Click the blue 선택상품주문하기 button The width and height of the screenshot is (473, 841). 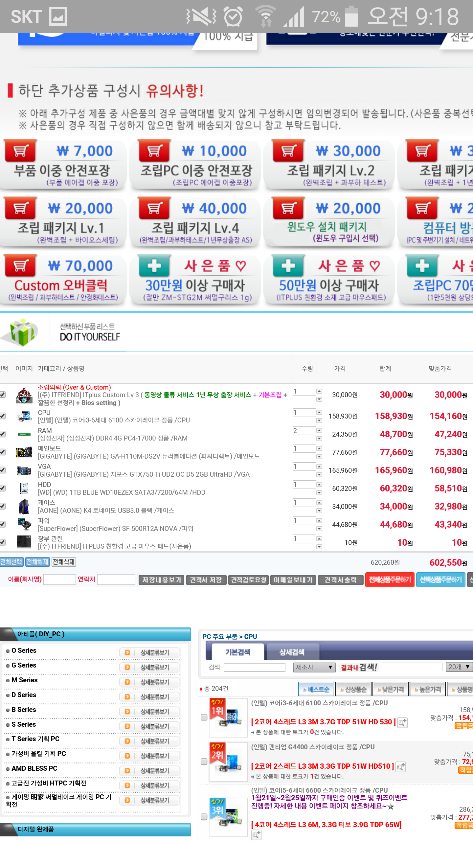point(441,580)
